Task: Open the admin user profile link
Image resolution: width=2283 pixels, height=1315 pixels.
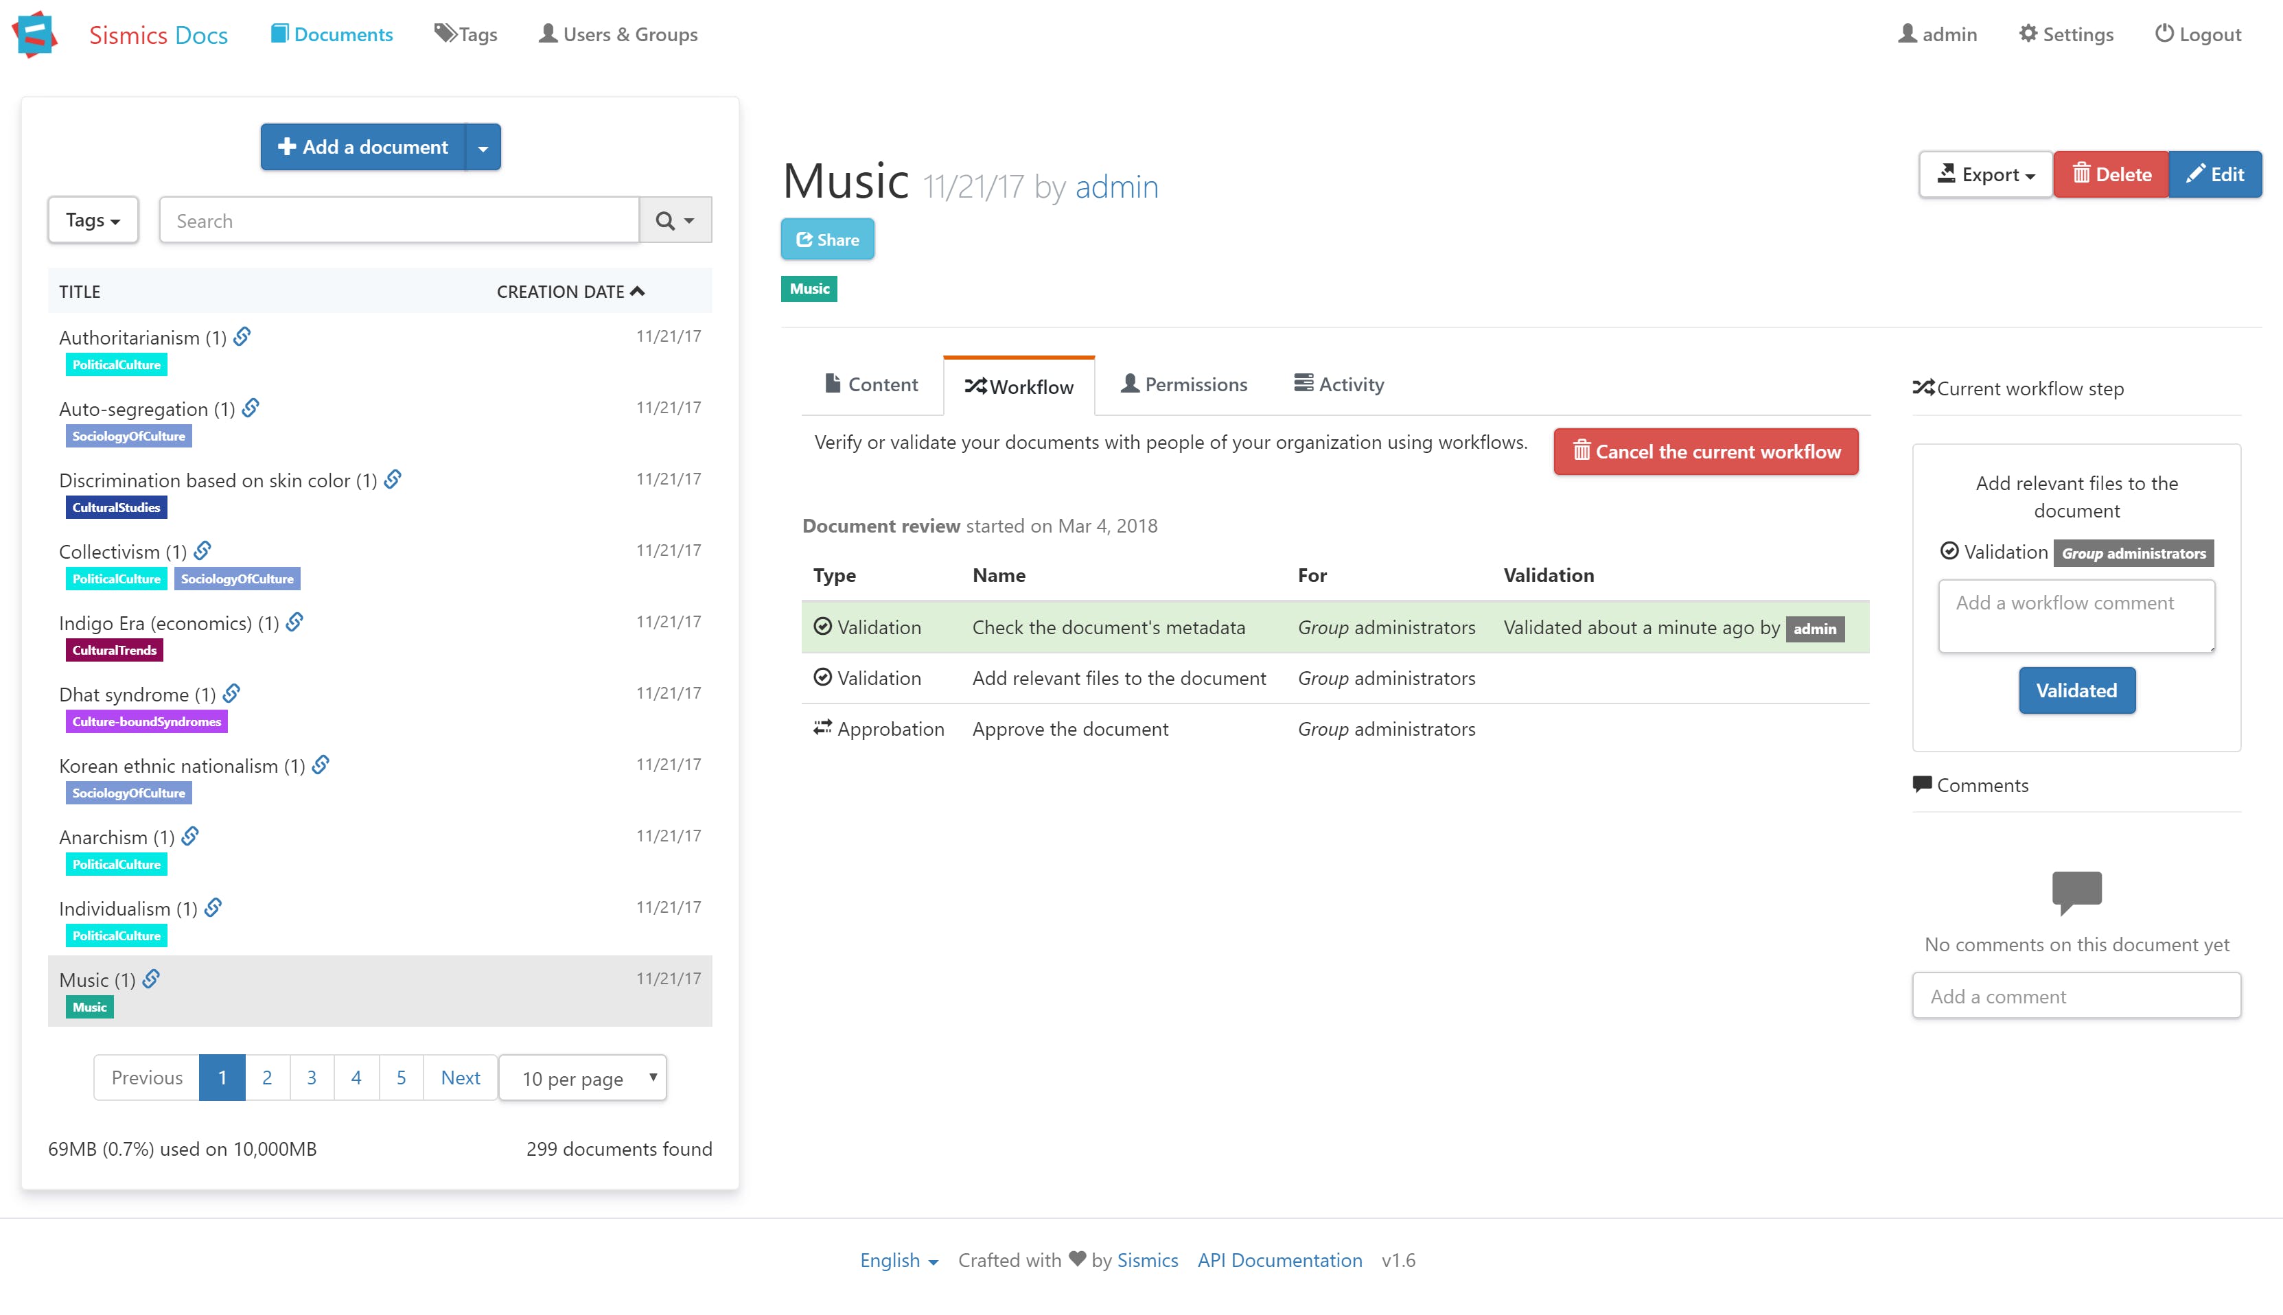Action: [1937, 34]
